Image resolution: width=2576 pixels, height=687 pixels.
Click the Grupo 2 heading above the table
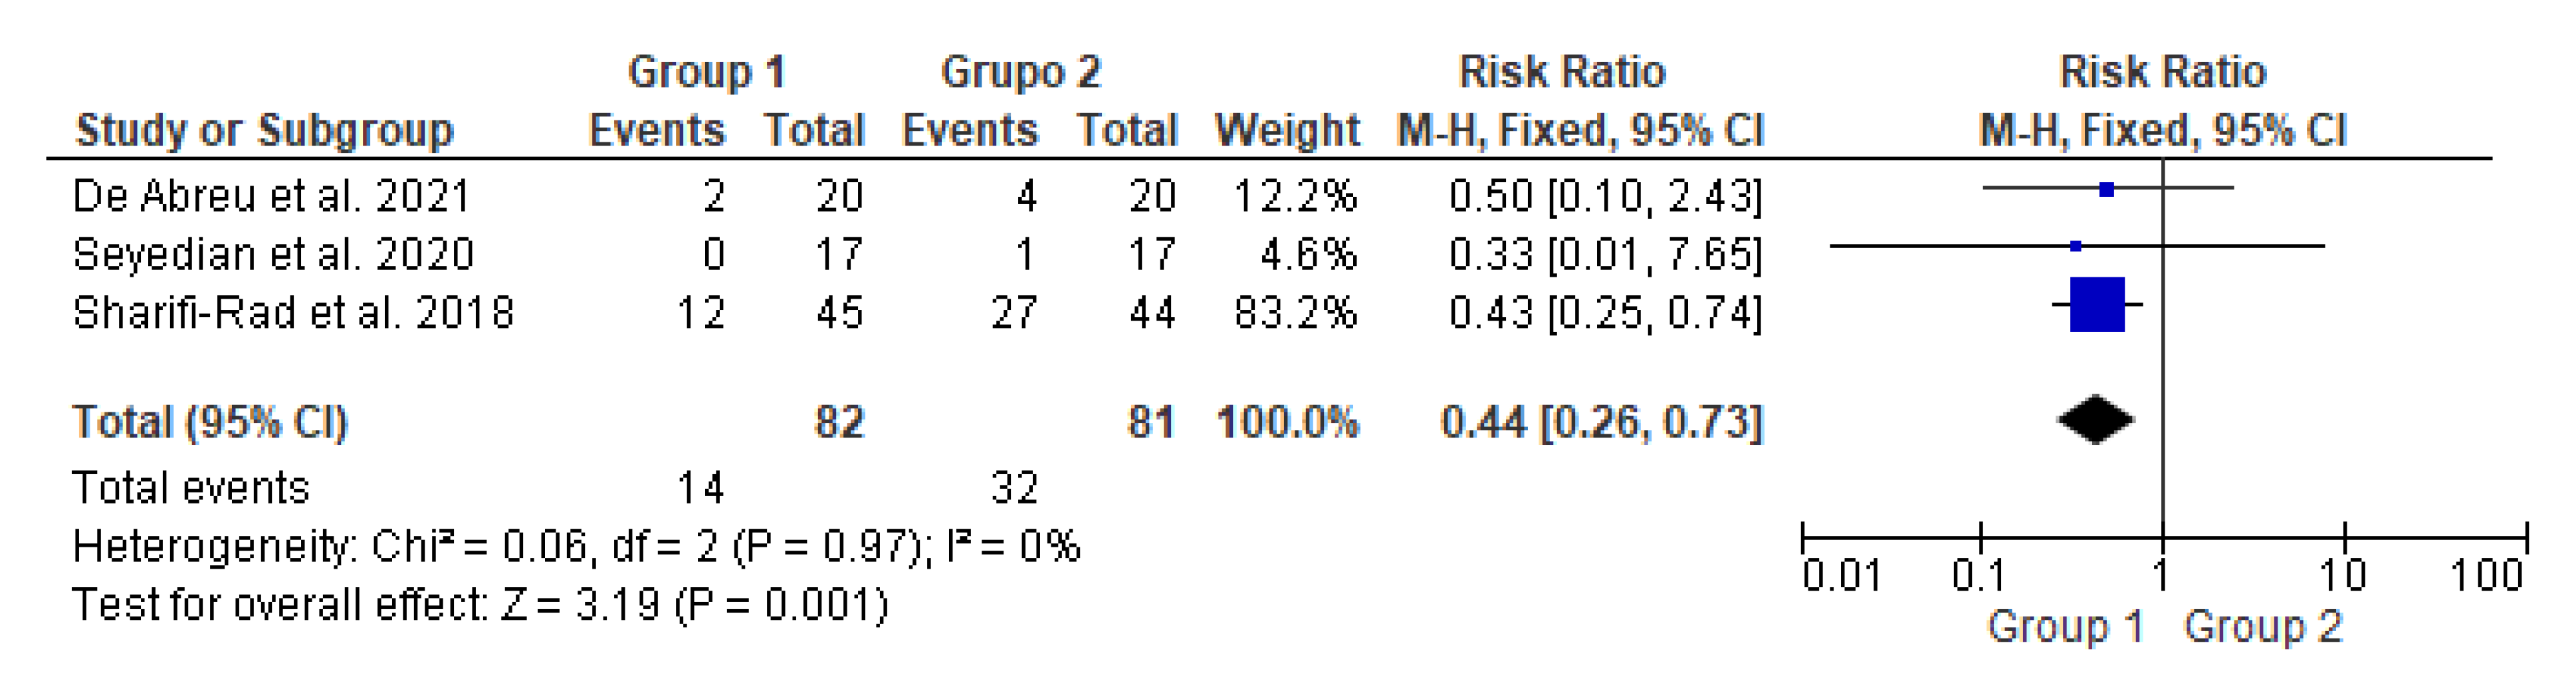[x=1020, y=72]
